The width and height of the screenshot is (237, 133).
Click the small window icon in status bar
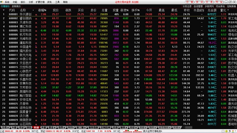coord(223,131)
